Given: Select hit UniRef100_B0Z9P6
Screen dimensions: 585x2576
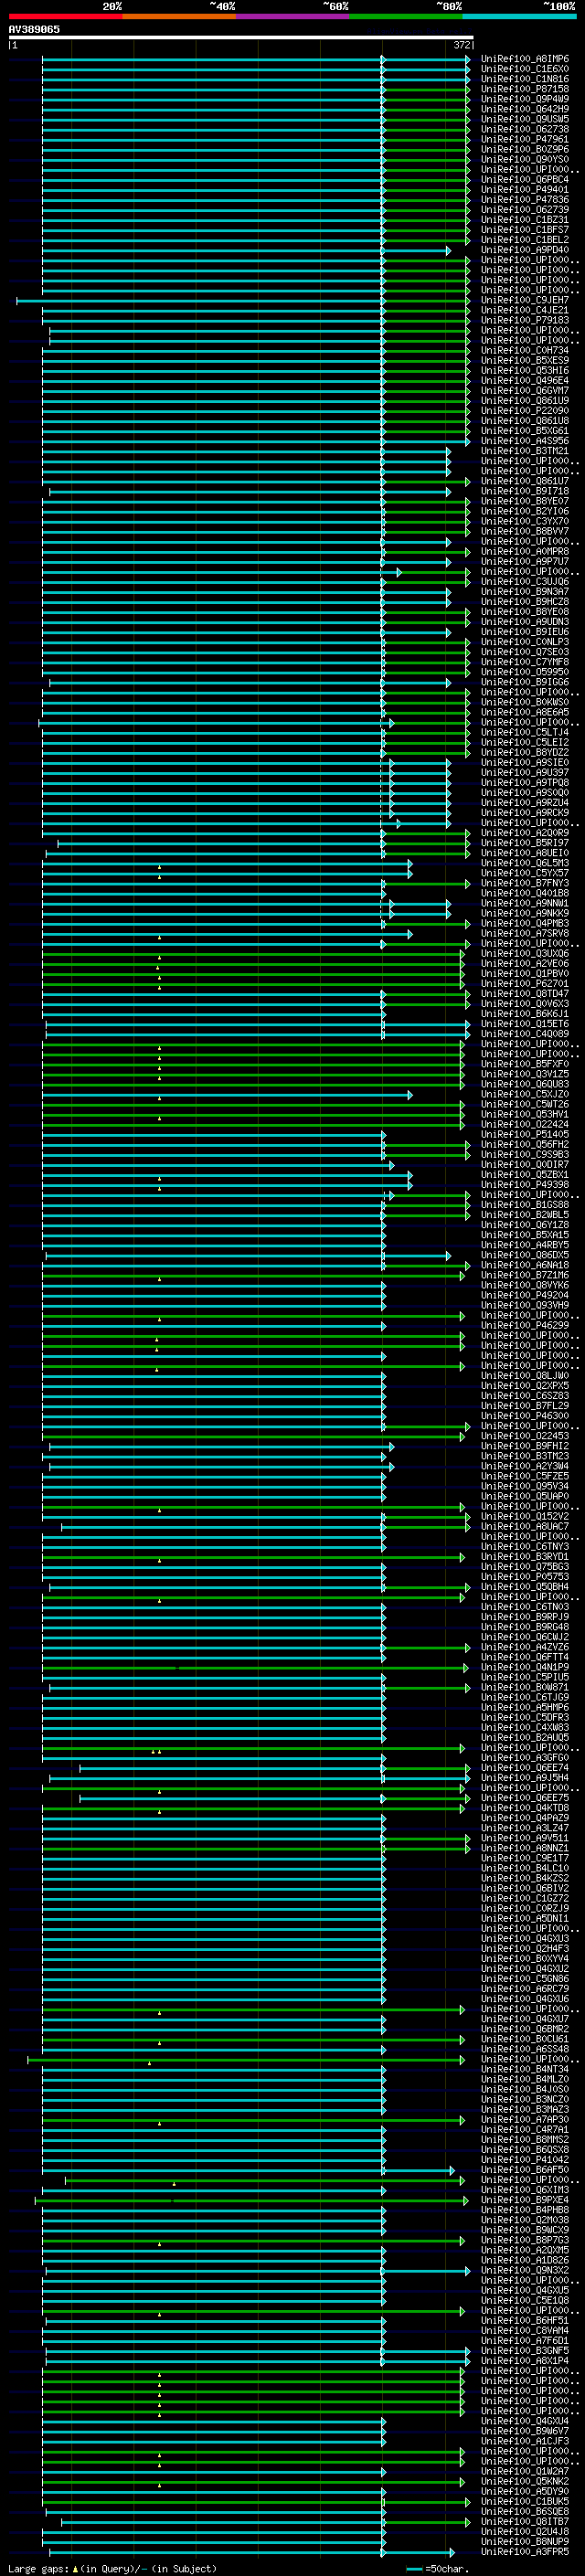Looking at the screenshot, I should pos(524,149).
